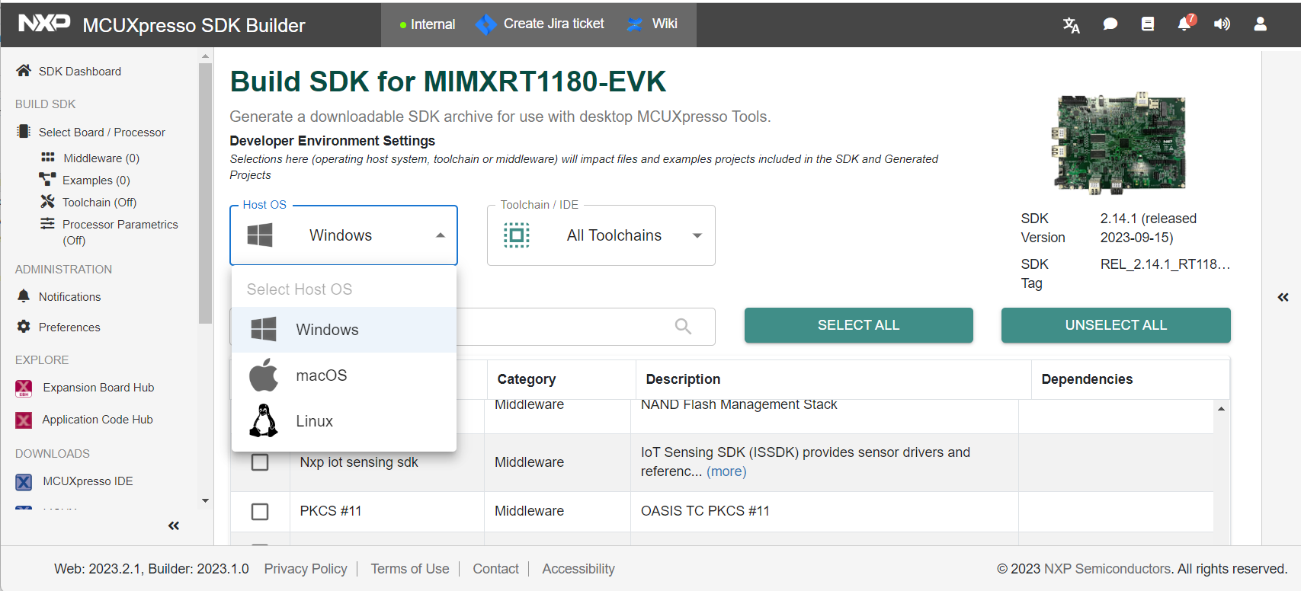Screen dimensions: 1301x591
Task: Open the Host OS dropdown
Action: 344,235
